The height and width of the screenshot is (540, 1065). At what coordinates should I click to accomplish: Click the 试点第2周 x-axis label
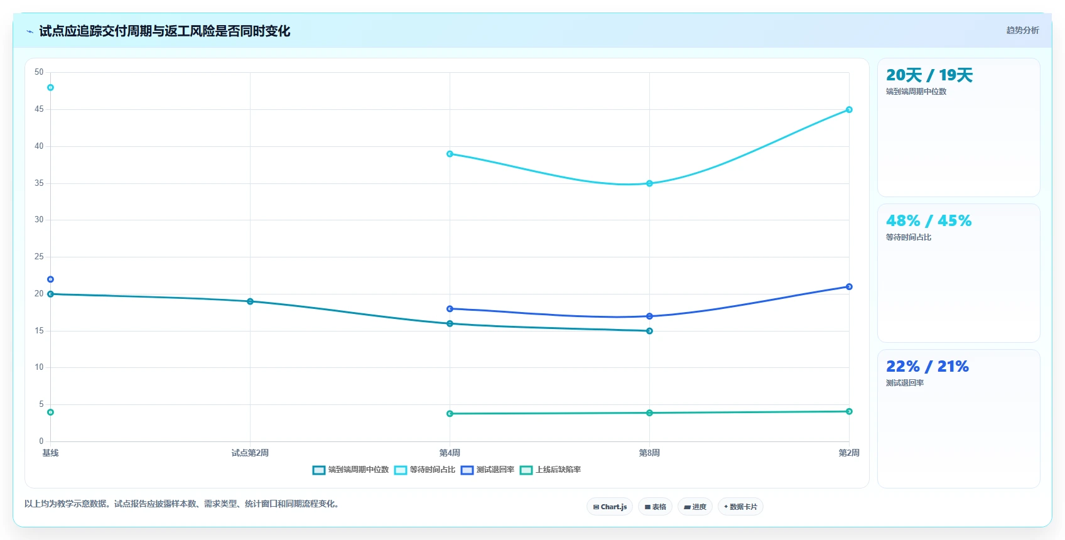tap(250, 453)
